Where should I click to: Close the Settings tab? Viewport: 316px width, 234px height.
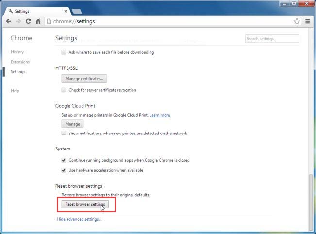(66, 11)
